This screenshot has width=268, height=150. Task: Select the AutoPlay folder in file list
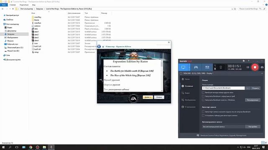pos(38,17)
